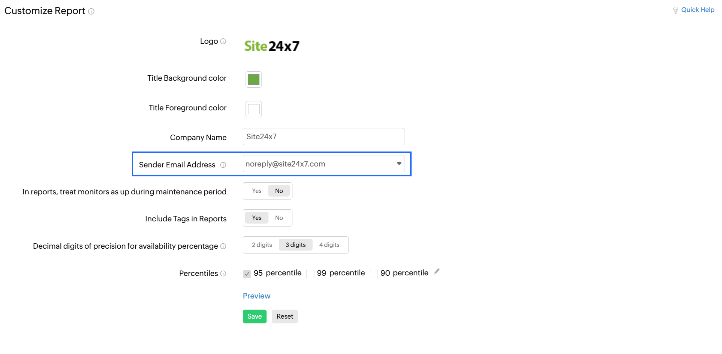Open Sender Email Address dropdown
722x354 pixels.
tap(323, 164)
